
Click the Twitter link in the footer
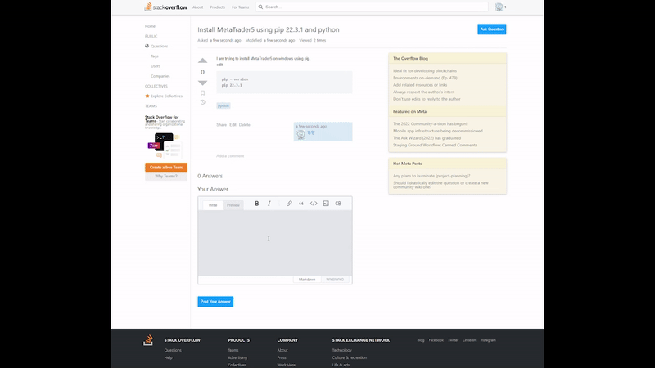click(x=454, y=340)
